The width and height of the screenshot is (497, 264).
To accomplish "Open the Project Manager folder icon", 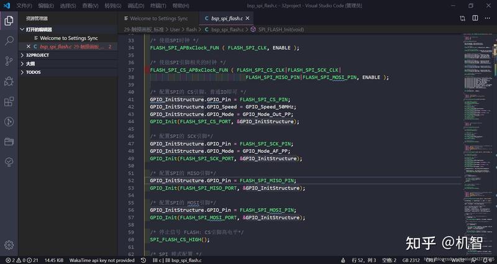I will click(9, 142).
